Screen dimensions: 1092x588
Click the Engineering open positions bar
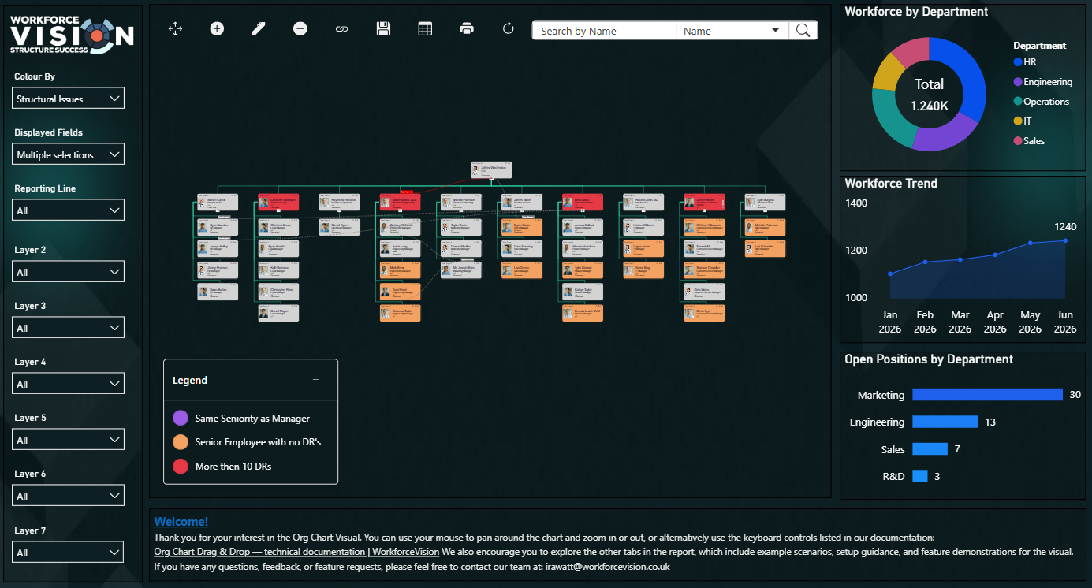click(945, 422)
